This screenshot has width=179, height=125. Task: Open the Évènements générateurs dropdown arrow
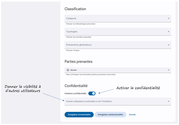click(169, 45)
